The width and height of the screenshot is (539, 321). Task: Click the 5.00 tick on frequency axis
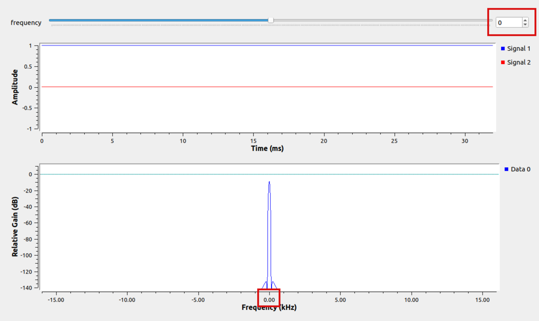click(340, 299)
